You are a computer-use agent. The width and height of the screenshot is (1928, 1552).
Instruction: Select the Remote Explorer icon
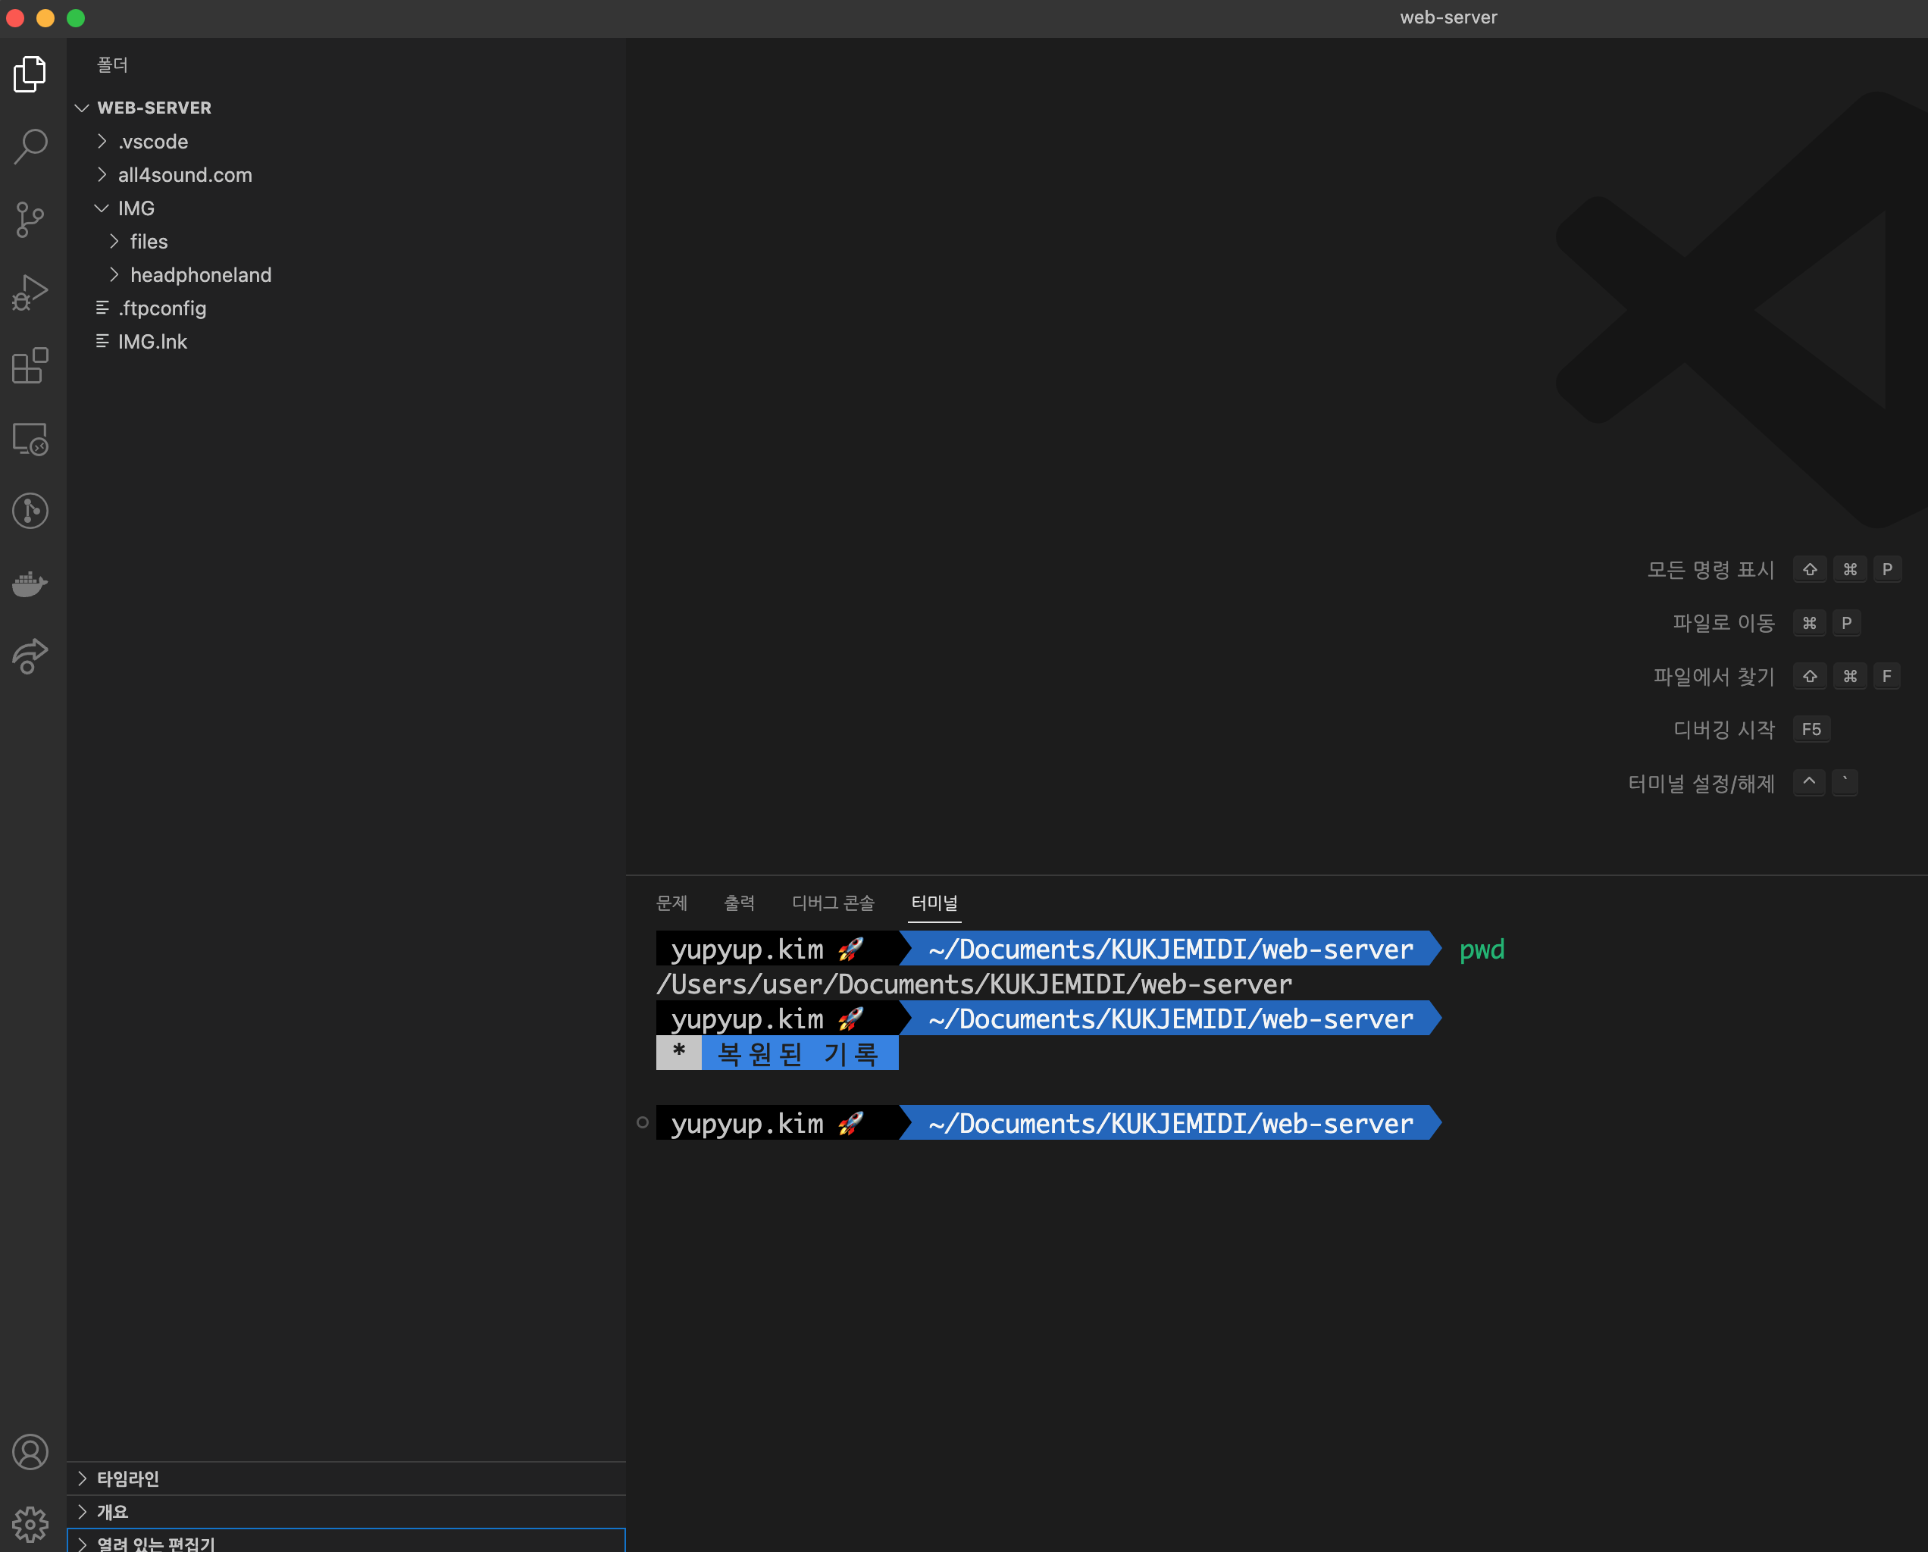(30, 439)
